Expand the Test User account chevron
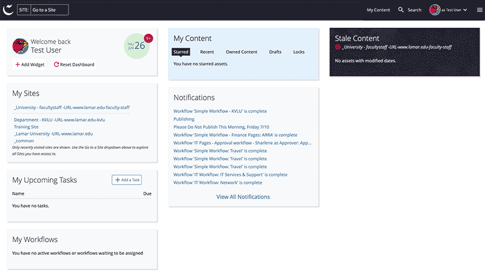 click(465, 10)
